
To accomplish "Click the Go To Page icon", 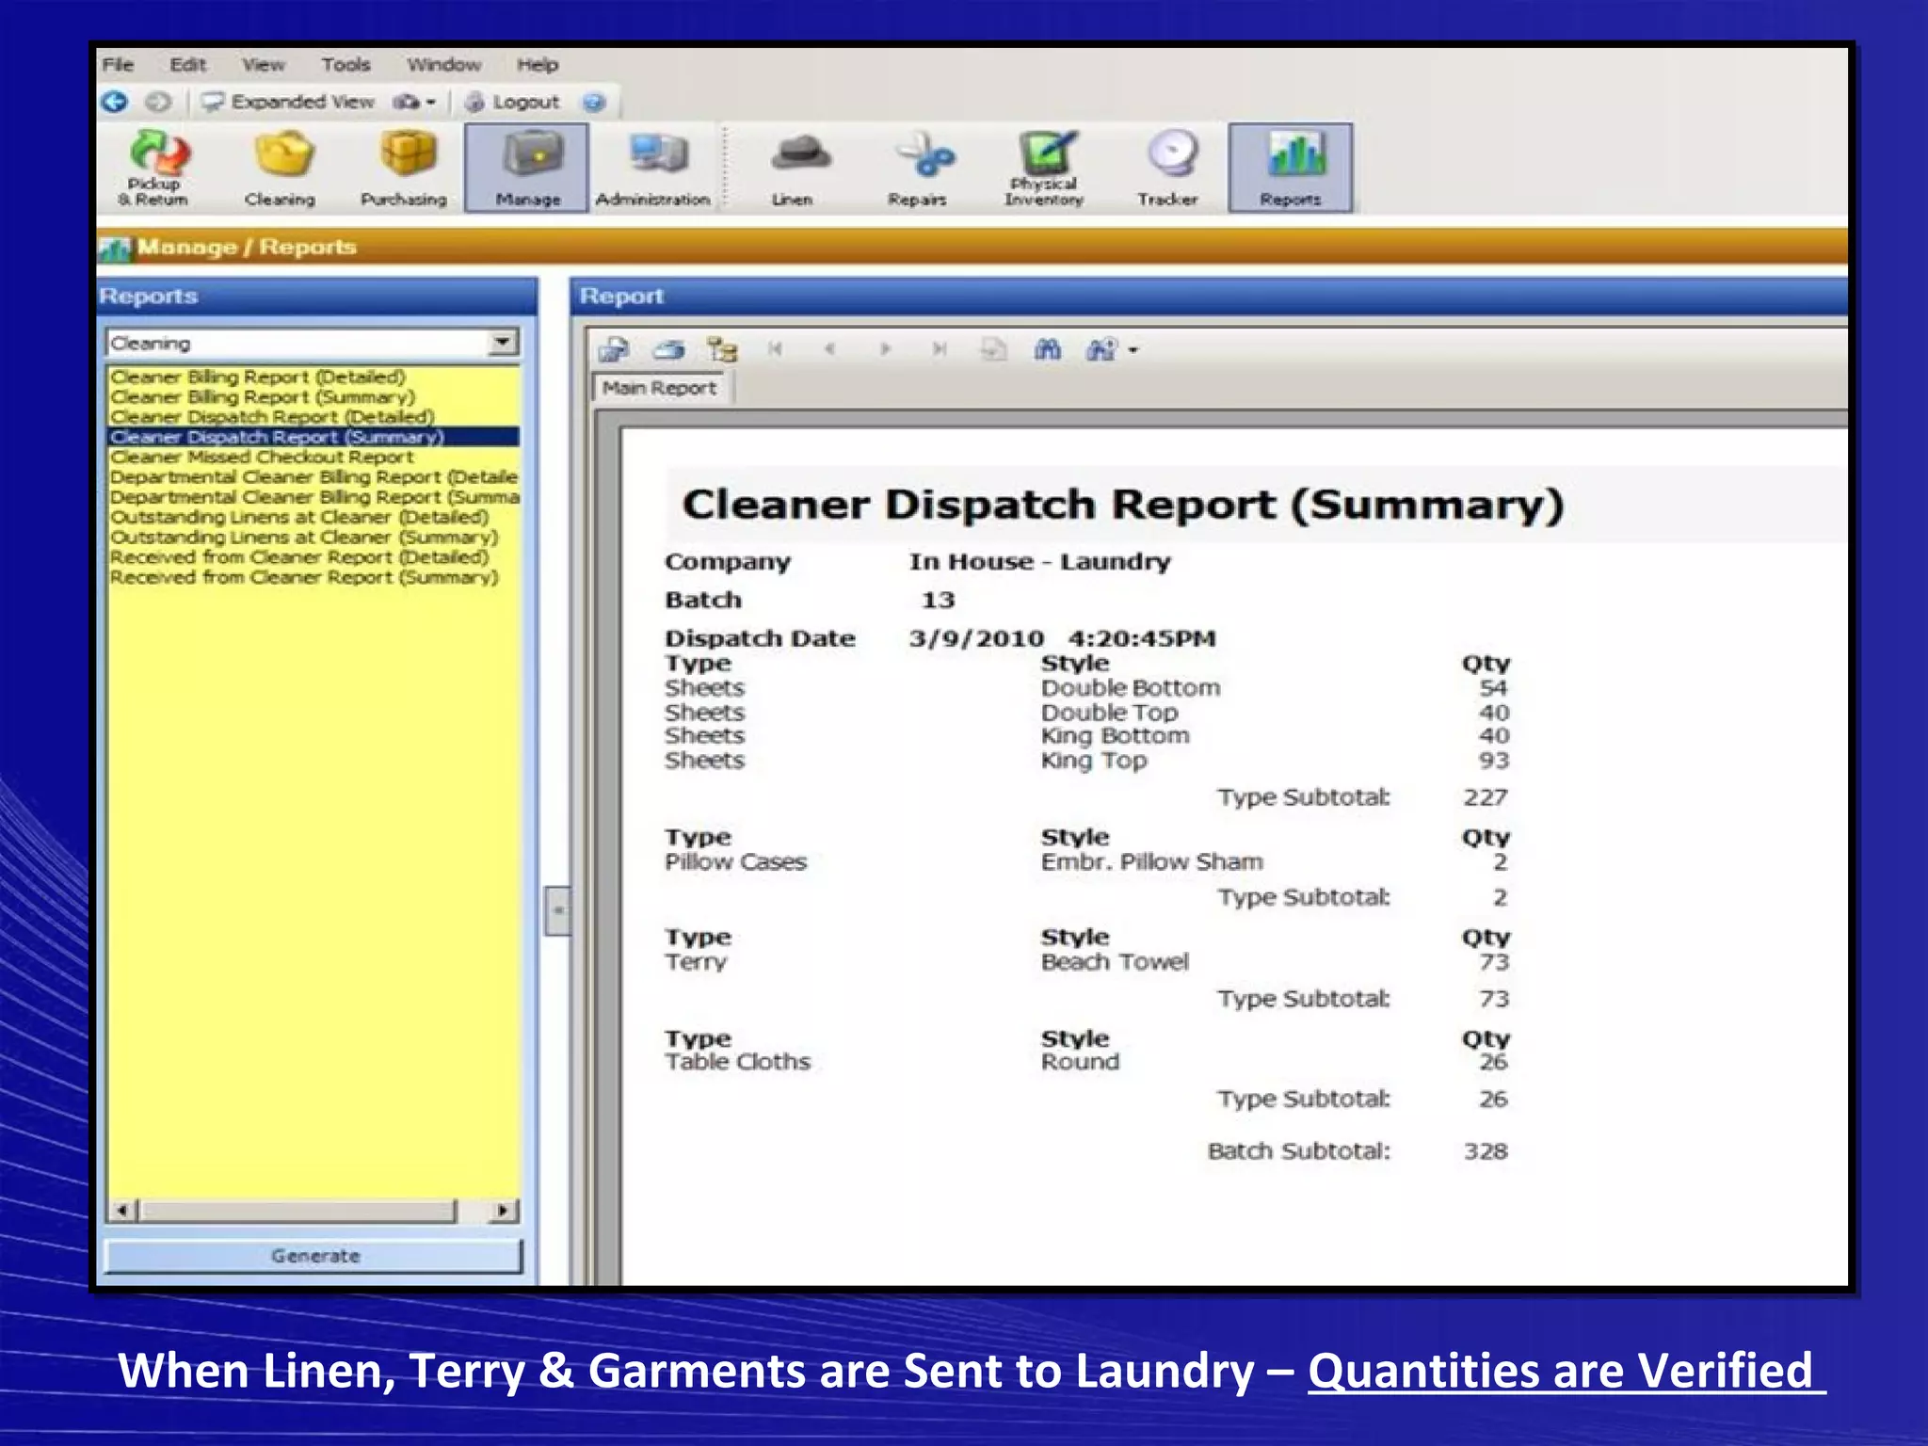I will tap(993, 350).
